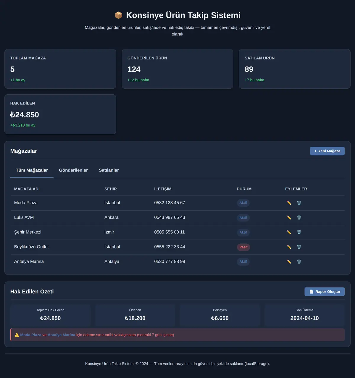Open the Antalya Marina link in the alert
This screenshot has width=355, height=378.
click(62, 335)
